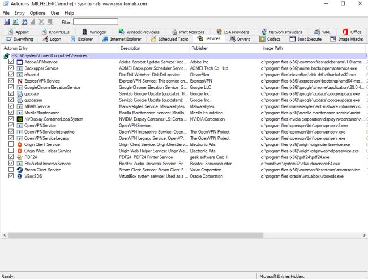This screenshot has width=368, height=279.
Task: Open the Help menu
Action: tap(69, 13)
